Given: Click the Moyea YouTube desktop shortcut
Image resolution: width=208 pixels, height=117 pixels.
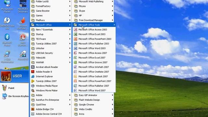Looking at the screenshot, I should coord(23,23).
